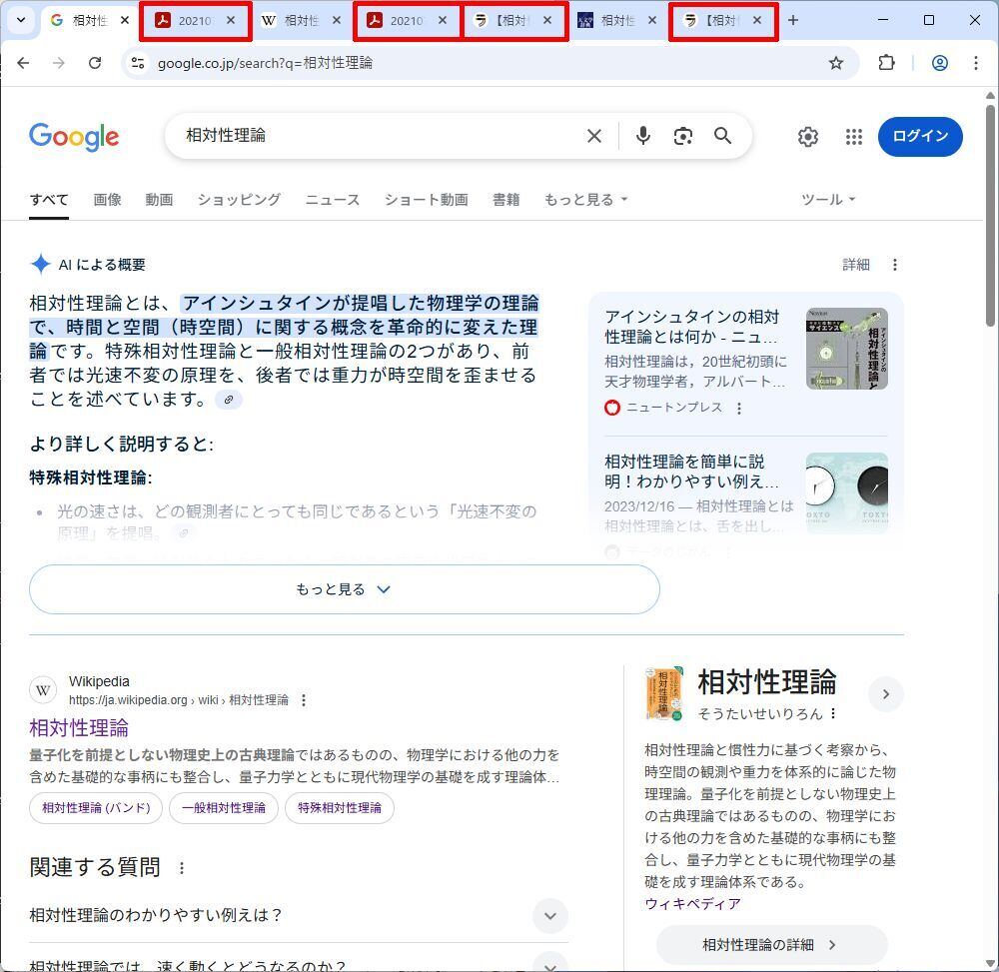Screen dimensions: 999x972
Task: Click Newton book cover thumbnail
Action: click(847, 349)
